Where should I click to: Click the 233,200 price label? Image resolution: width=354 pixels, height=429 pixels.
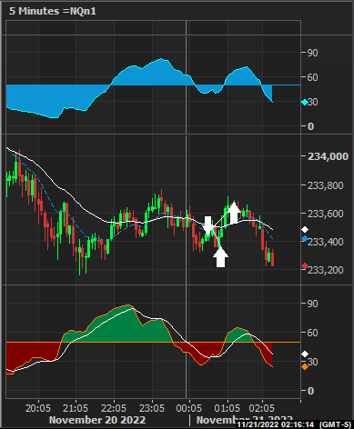pos(326,270)
